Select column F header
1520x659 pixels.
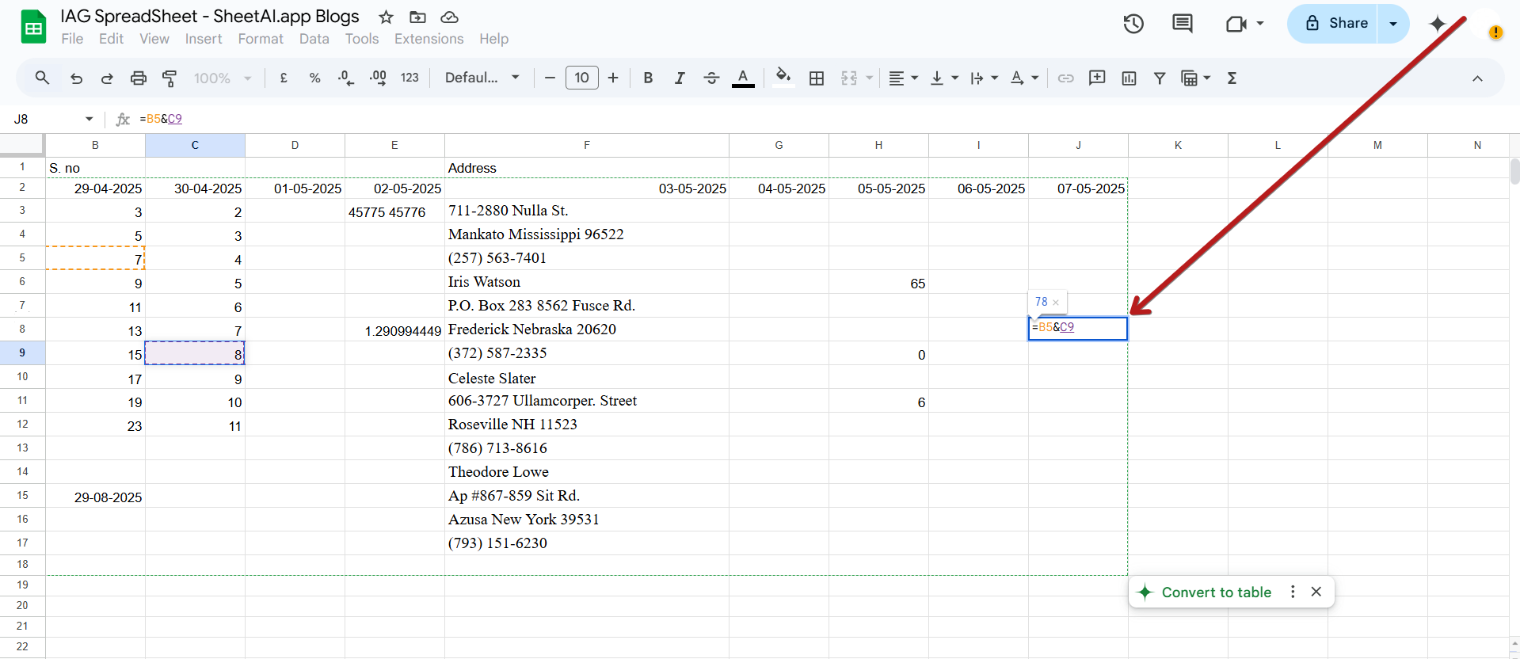(587, 145)
